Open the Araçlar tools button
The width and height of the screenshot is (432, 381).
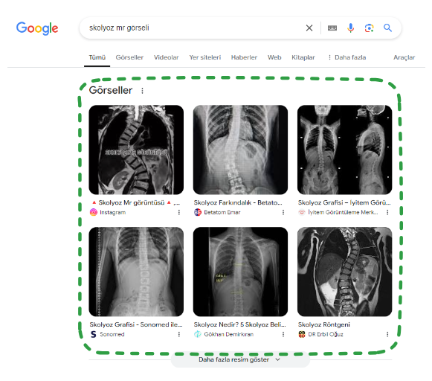(x=404, y=57)
